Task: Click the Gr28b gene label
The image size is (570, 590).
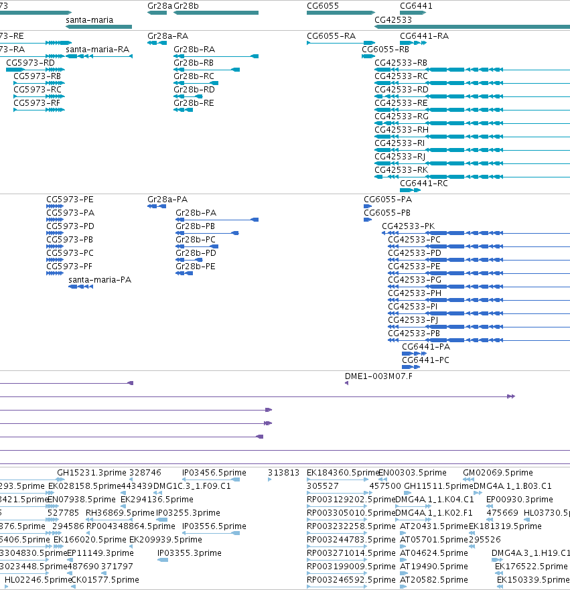Action: tap(186, 6)
